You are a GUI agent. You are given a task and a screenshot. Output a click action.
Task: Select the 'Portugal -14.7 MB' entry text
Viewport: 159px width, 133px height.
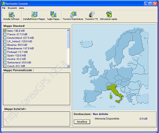pyautogui.click(x=17, y=52)
